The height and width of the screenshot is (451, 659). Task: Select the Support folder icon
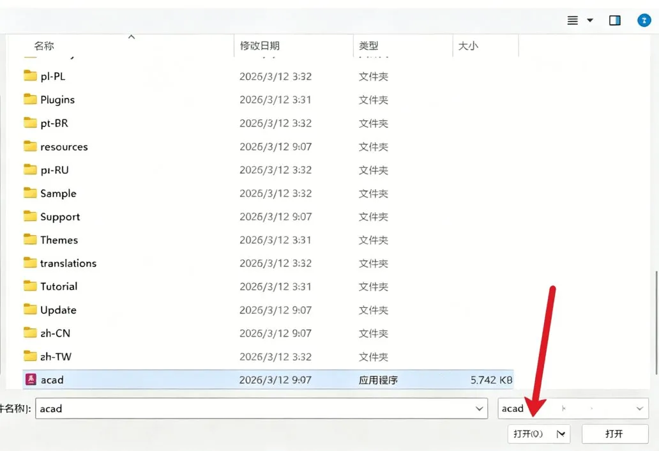(30, 217)
